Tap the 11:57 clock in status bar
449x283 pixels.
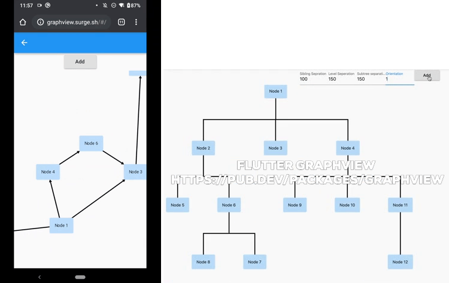click(x=26, y=5)
